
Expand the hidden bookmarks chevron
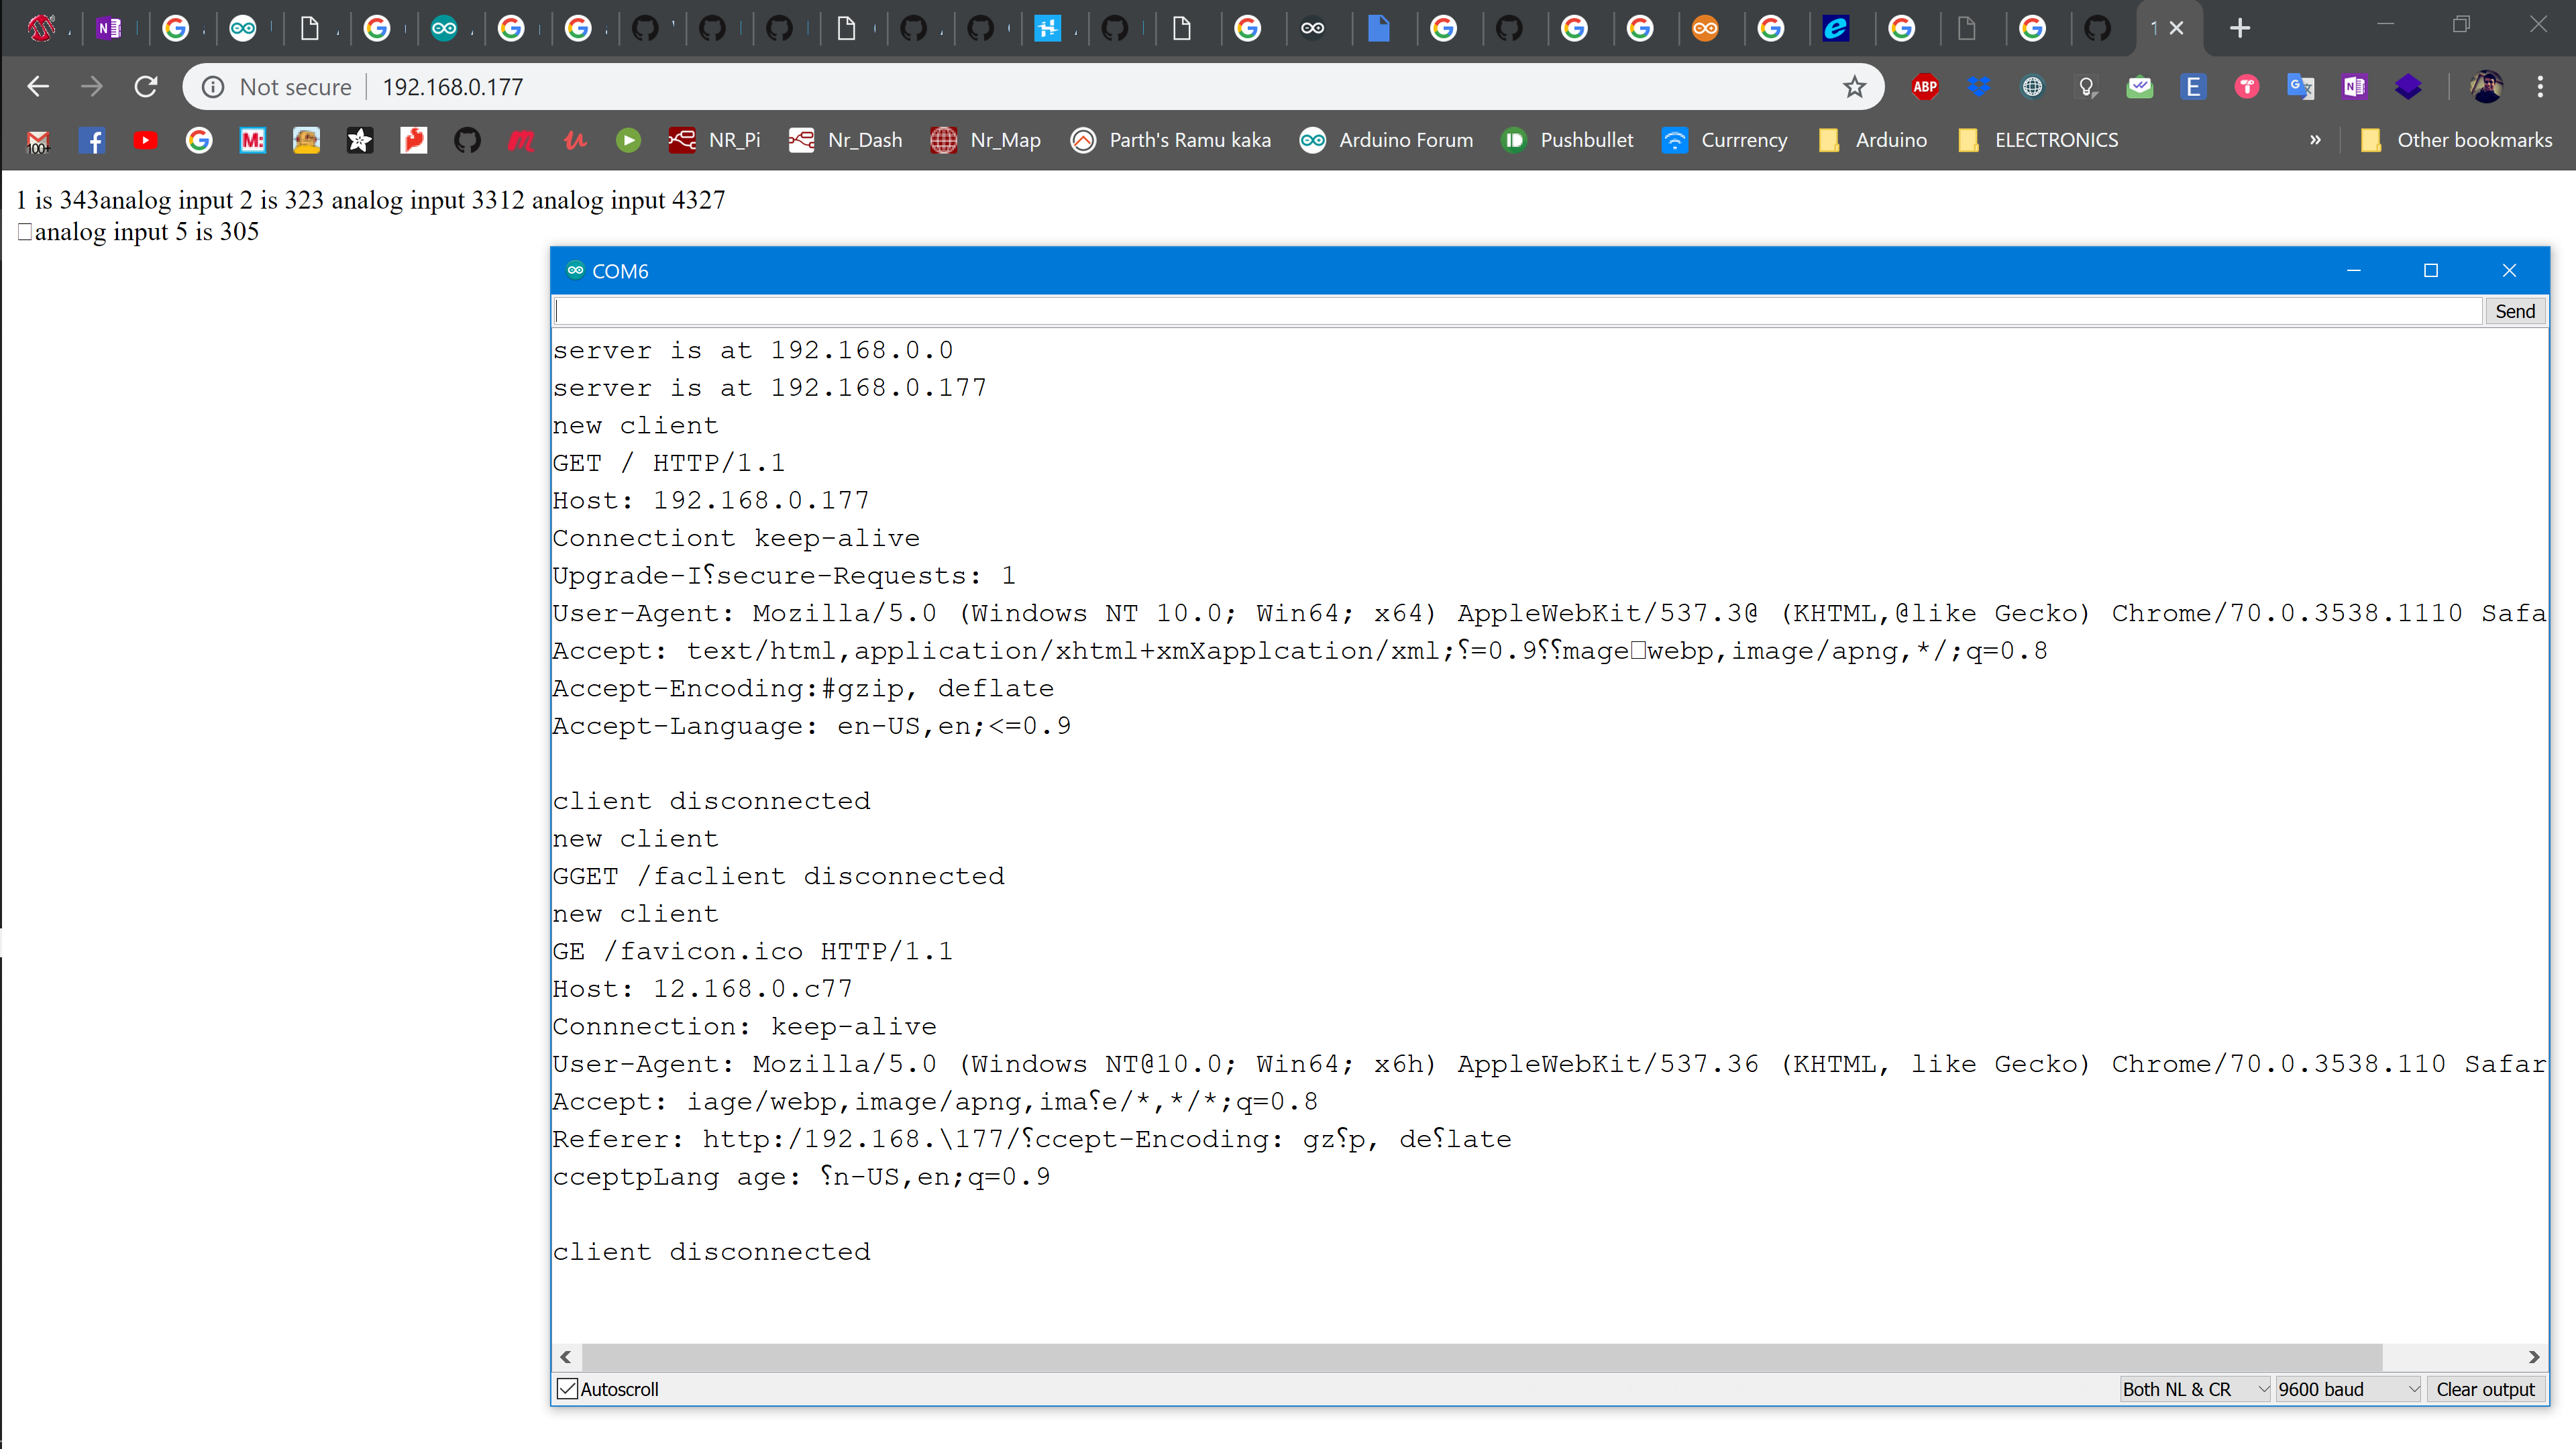[2315, 140]
